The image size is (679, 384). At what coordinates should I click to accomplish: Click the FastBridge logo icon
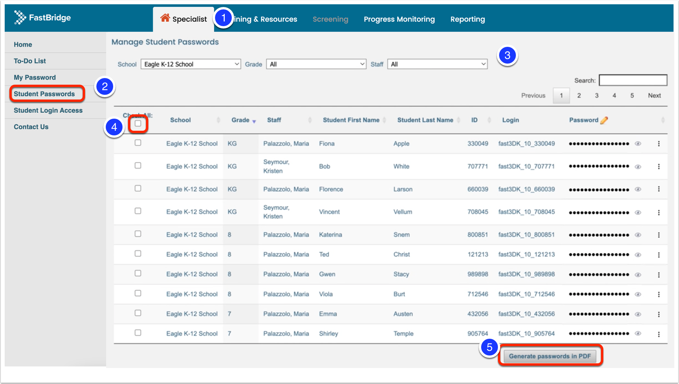point(20,18)
